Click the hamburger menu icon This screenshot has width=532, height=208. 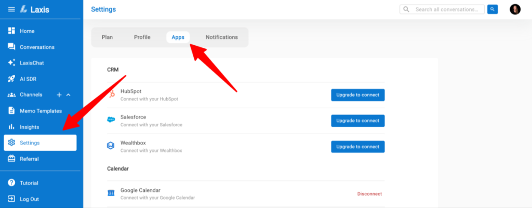(11, 9)
